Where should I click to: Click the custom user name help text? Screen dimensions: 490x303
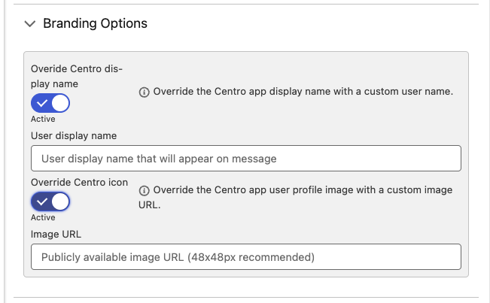click(303, 92)
